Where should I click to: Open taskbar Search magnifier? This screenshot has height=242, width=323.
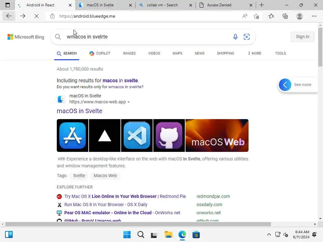coord(141,234)
